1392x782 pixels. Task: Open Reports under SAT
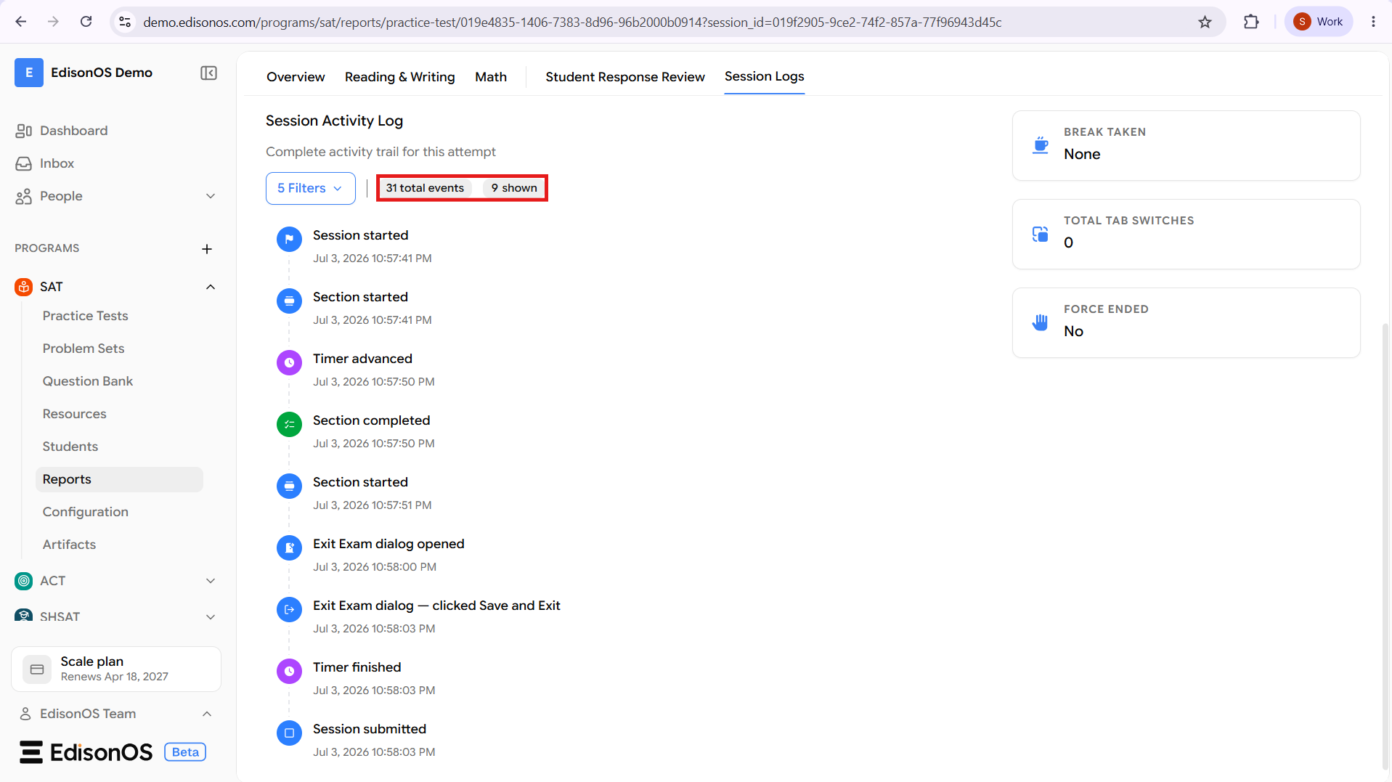[119, 479]
